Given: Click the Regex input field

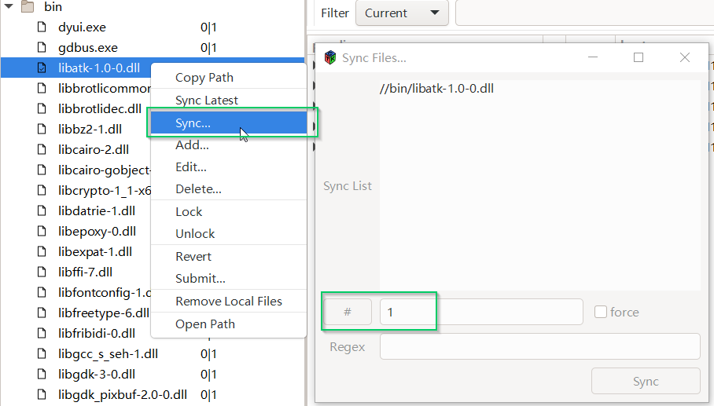Looking at the screenshot, I should [x=539, y=346].
